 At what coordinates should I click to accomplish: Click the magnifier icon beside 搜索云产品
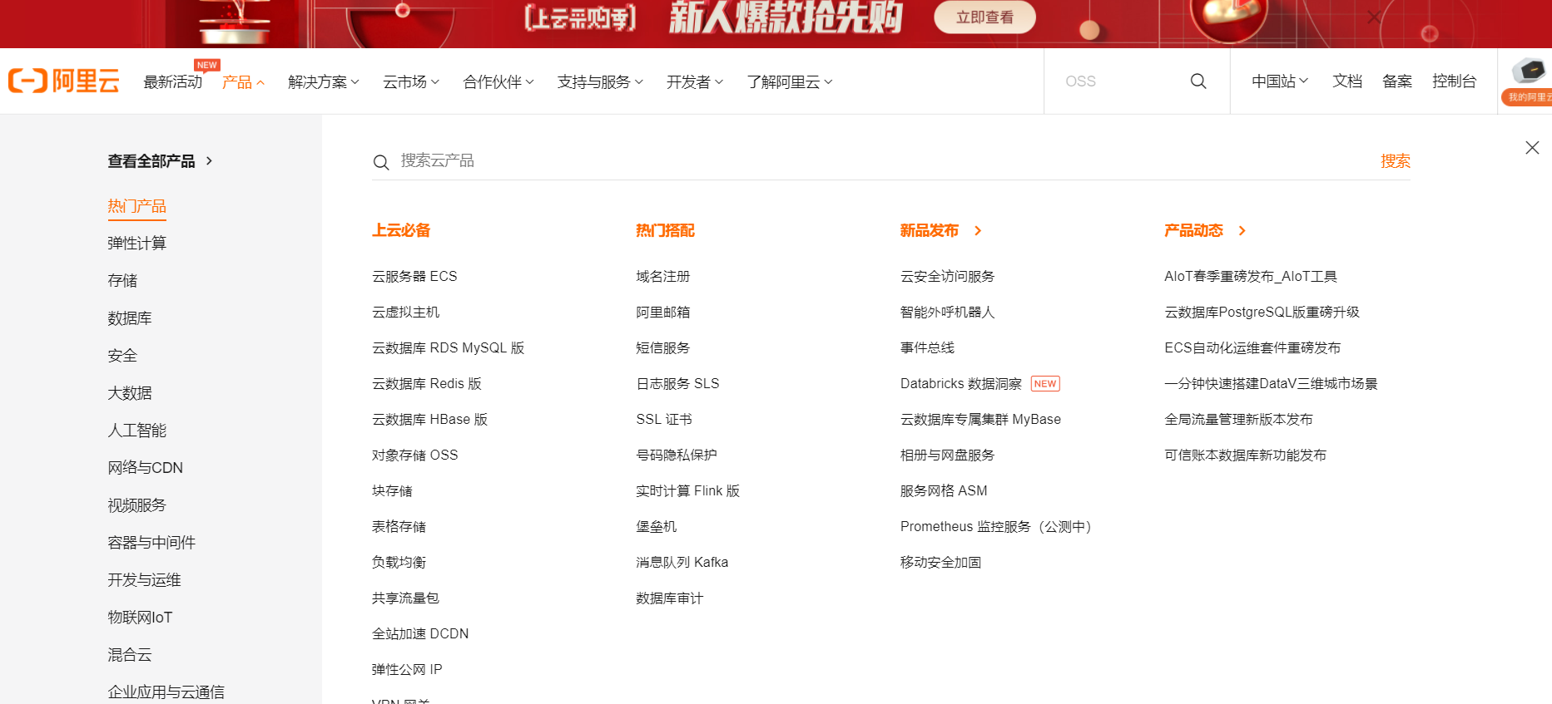tap(381, 162)
